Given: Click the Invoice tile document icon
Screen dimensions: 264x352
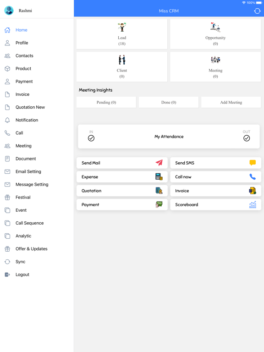Looking at the screenshot, I should click(x=253, y=191).
